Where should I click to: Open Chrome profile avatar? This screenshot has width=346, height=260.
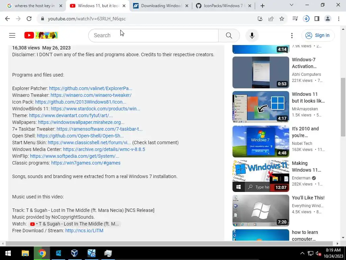point(328,19)
